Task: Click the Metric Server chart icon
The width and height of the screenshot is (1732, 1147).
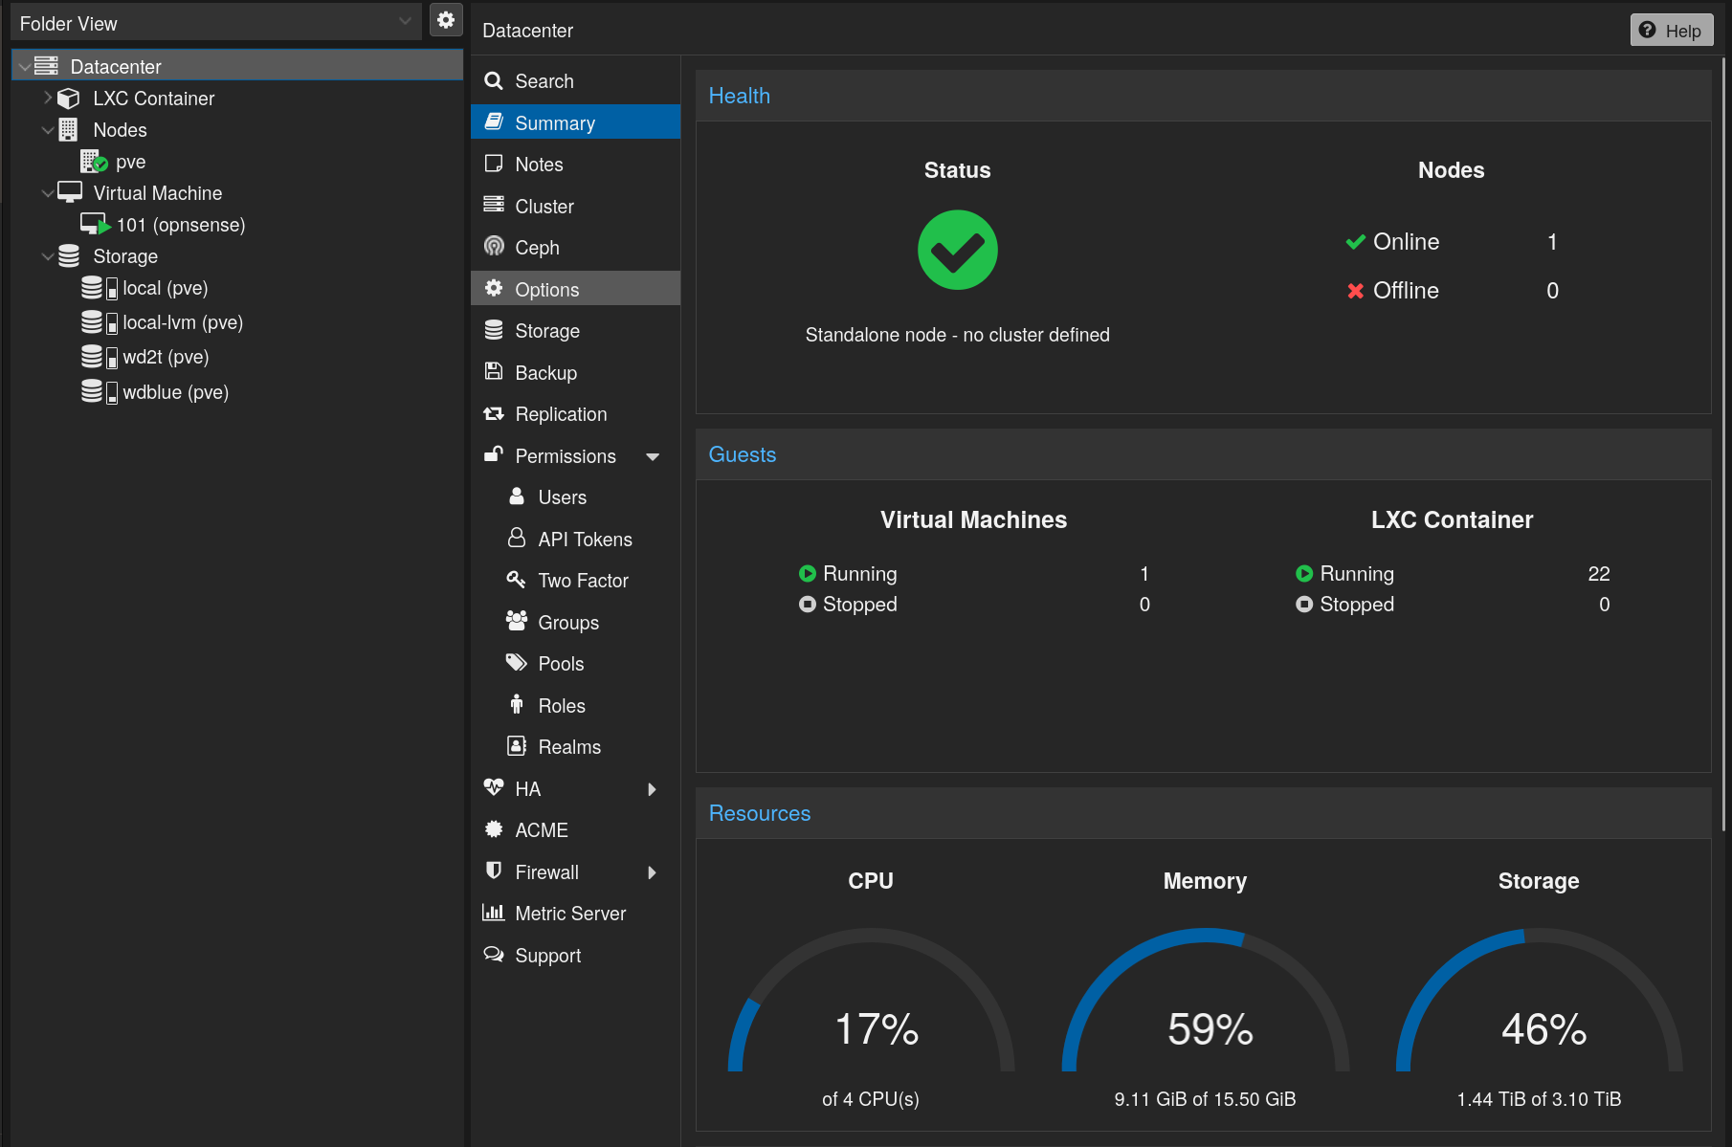Action: click(x=494, y=913)
